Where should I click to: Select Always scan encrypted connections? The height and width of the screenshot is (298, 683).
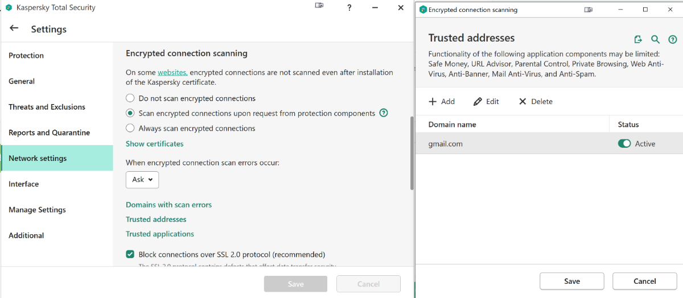(130, 129)
